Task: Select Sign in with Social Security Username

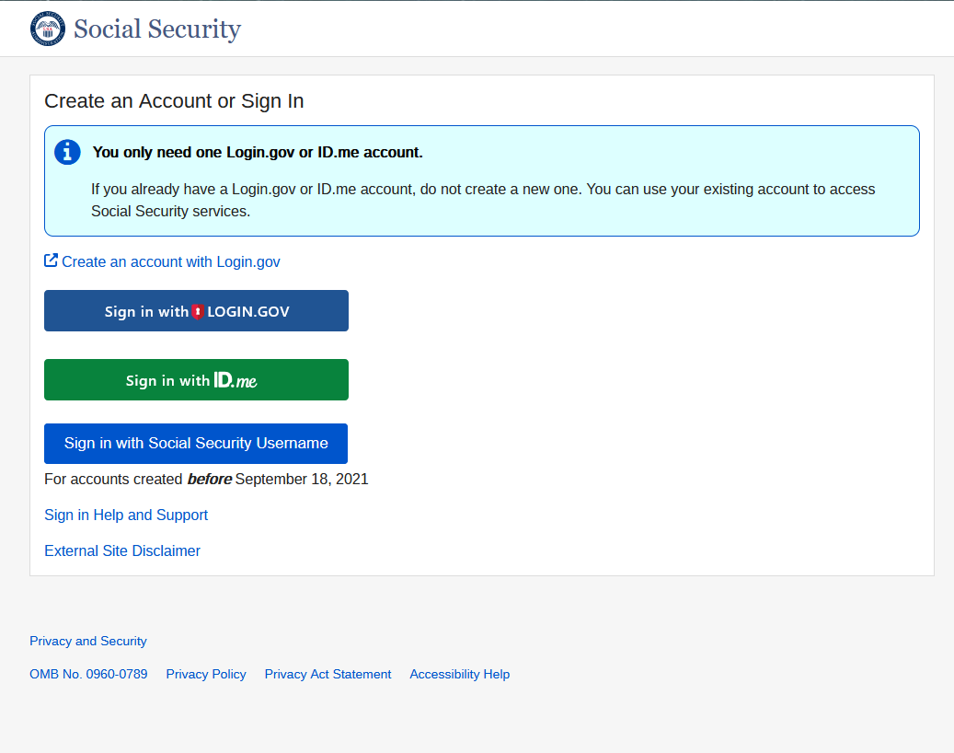Action: (196, 444)
